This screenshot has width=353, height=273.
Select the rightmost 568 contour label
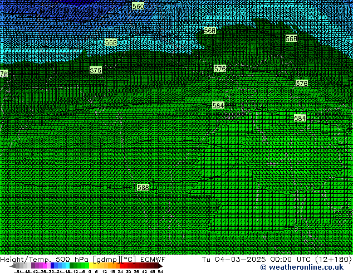(x=291, y=38)
